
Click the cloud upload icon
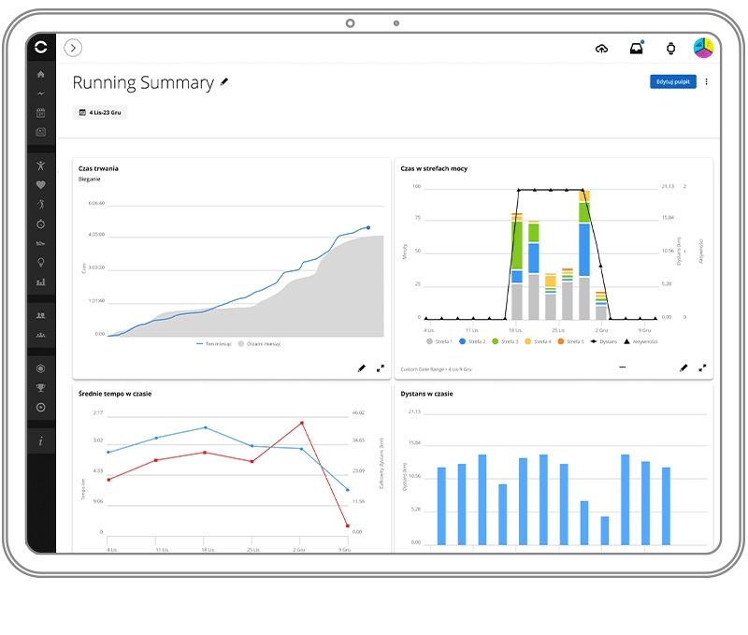click(x=601, y=49)
